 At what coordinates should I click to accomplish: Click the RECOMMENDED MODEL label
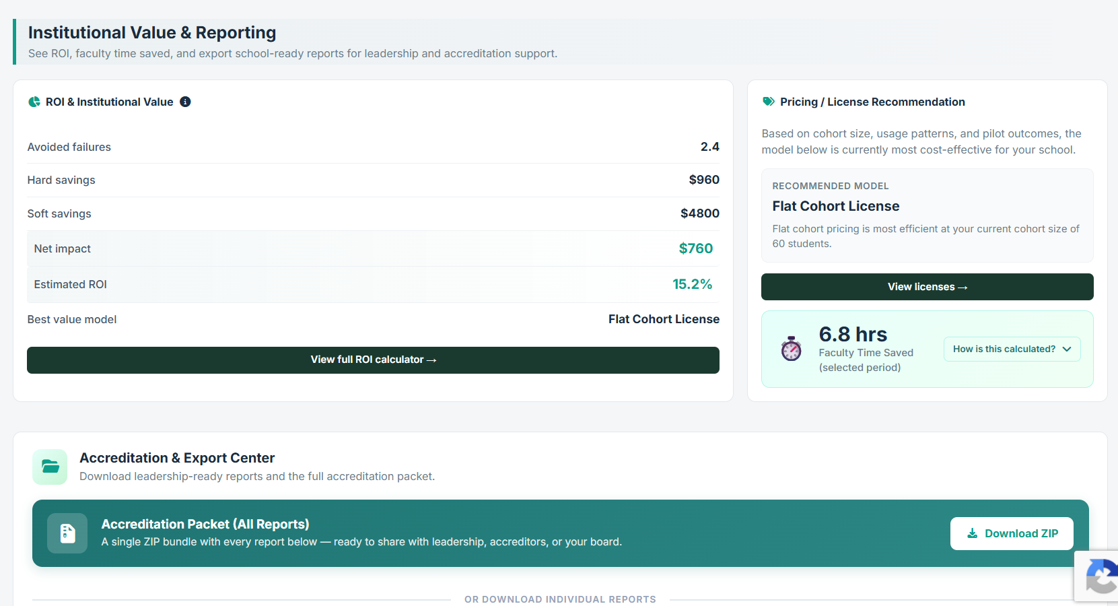pos(830,186)
